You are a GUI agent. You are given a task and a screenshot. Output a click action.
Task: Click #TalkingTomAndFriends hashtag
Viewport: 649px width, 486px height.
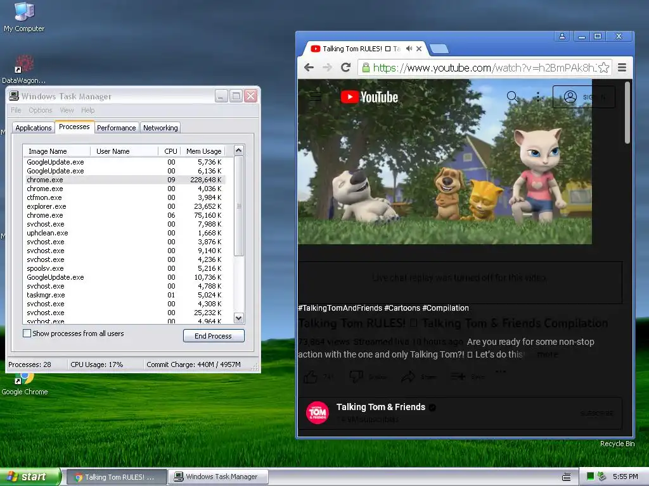click(340, 308)
